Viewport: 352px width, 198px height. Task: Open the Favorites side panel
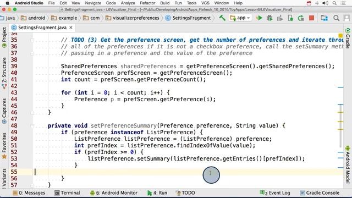pos(4,146)
